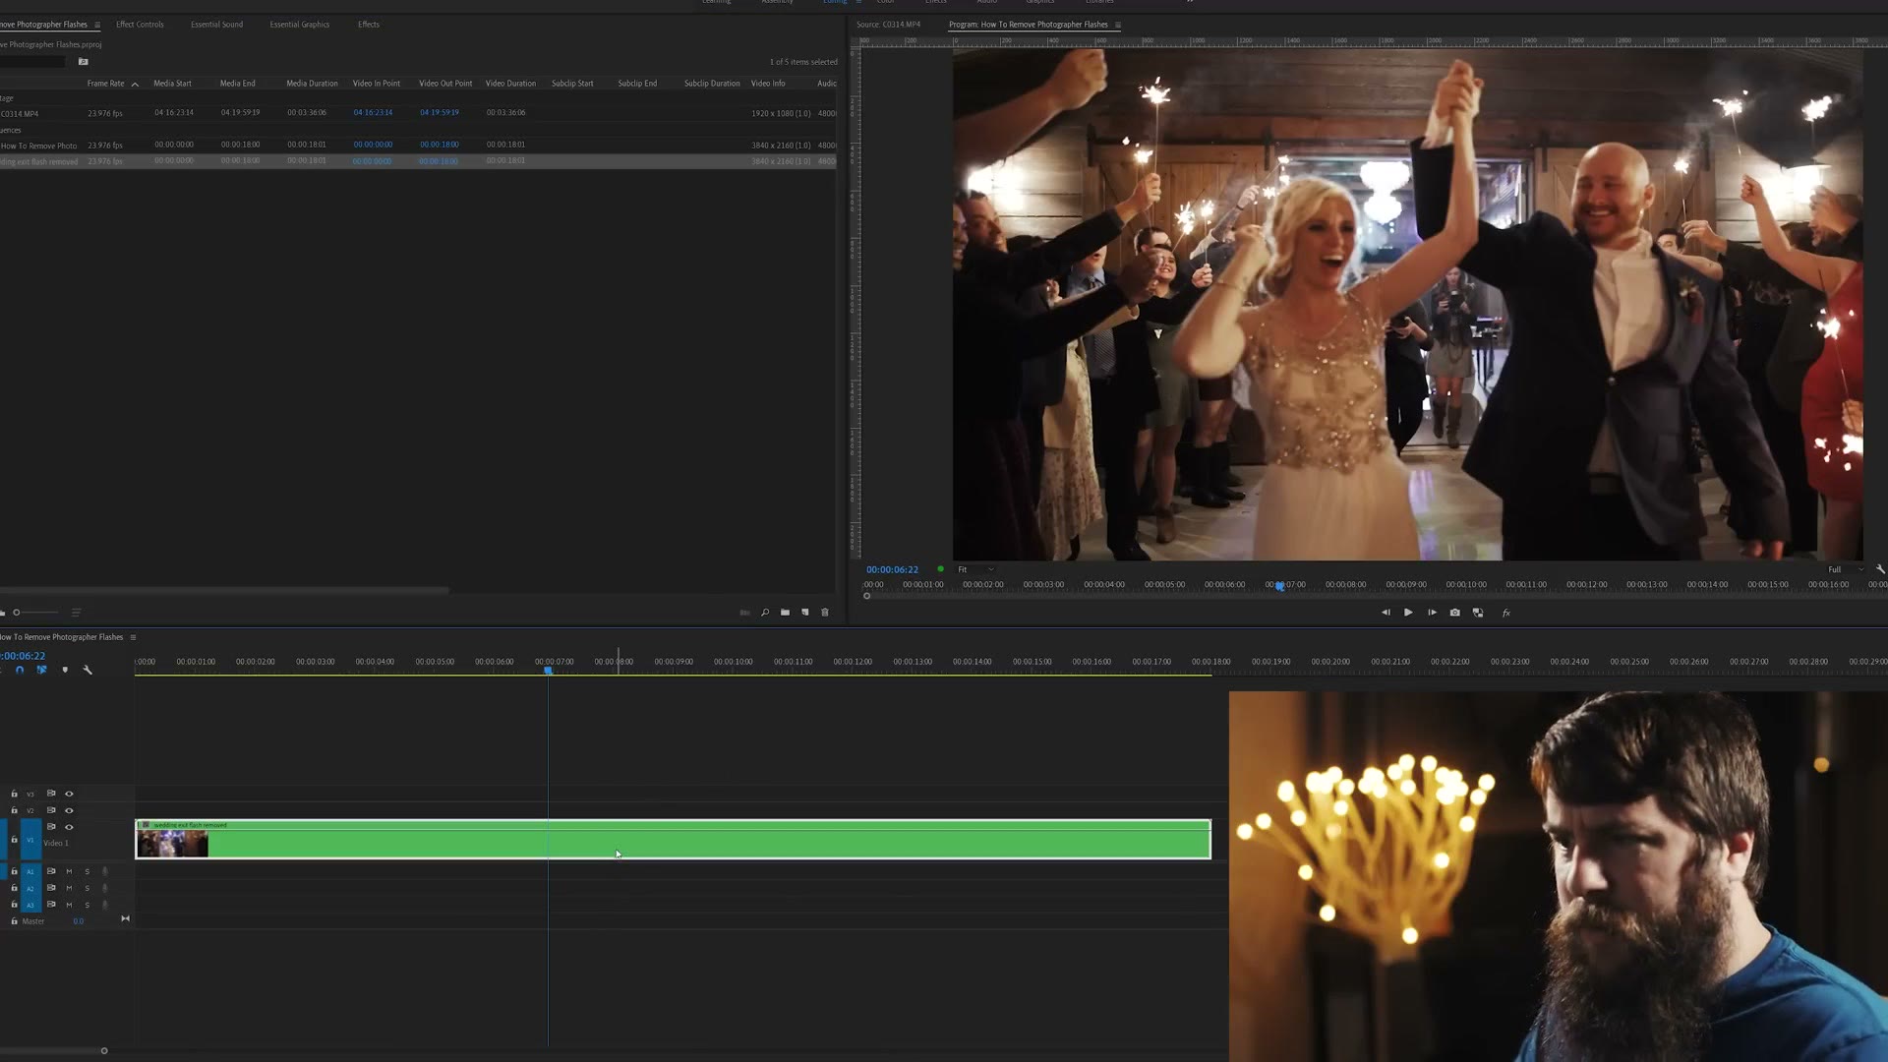
Task: Select C0314.MP4 row in Project panel
Action: (418, 113)
